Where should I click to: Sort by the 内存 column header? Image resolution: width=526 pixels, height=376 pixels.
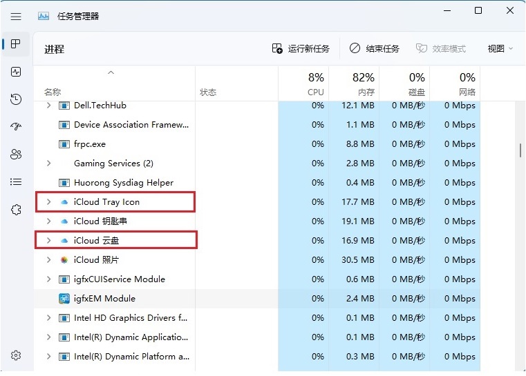[355, 84]
